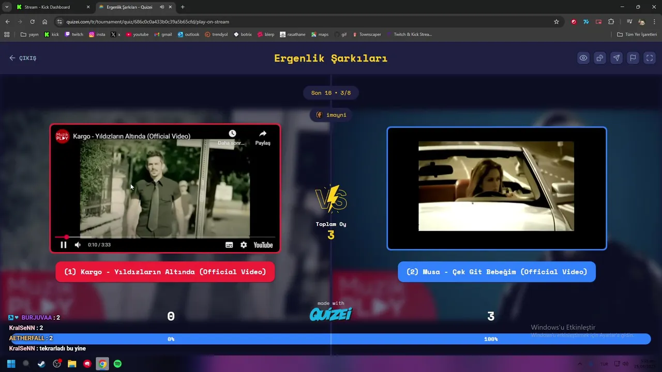Open File Explorer from the taskbar
Screen dimensions: 662x372
(x=72, y=364)
